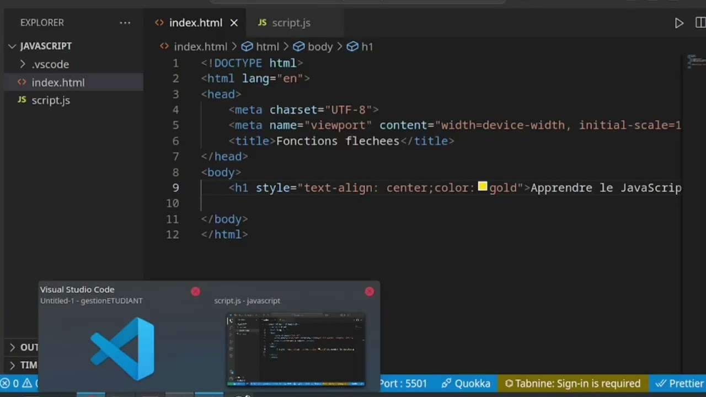
Task: Open Explorer more actions ellipsis menu
Action: (x=125, y=23)
